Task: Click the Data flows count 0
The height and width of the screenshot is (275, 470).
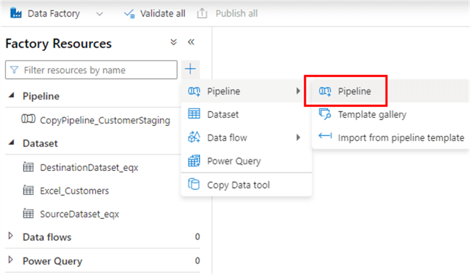Action: pyautogui.click(x=197, y=236)
